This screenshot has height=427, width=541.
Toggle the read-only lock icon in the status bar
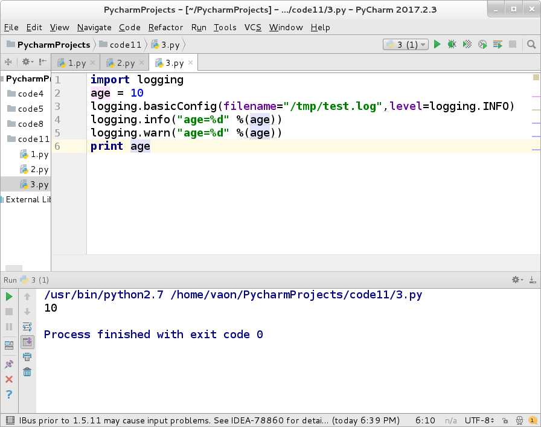coord(505,420)
